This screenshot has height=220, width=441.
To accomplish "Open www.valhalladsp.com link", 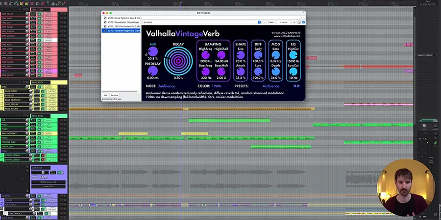I will 287,36.
